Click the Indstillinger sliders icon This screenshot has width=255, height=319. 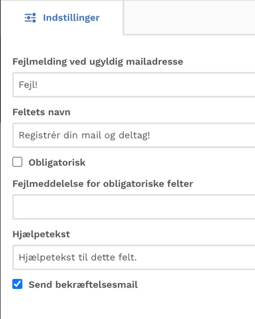click(x=30, y=18)
